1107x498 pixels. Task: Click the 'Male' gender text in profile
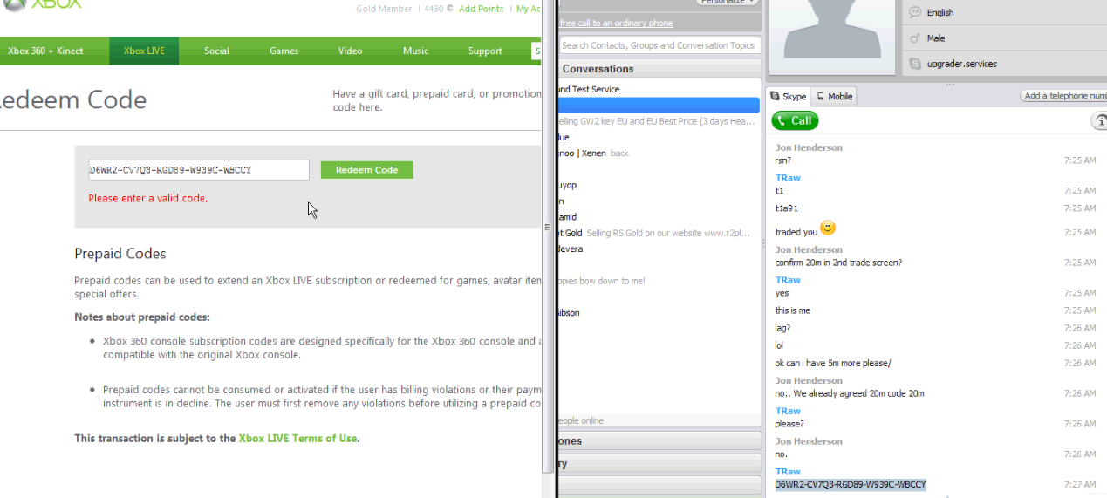[x=936, y=38]
